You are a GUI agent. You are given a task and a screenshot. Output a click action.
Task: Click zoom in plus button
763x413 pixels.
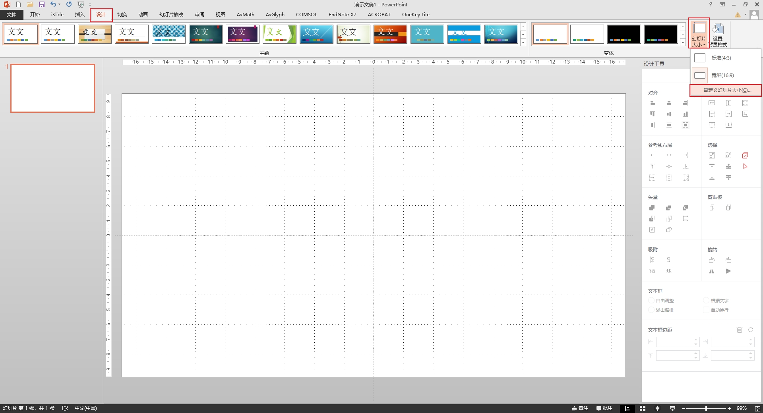tap(729, 409)
